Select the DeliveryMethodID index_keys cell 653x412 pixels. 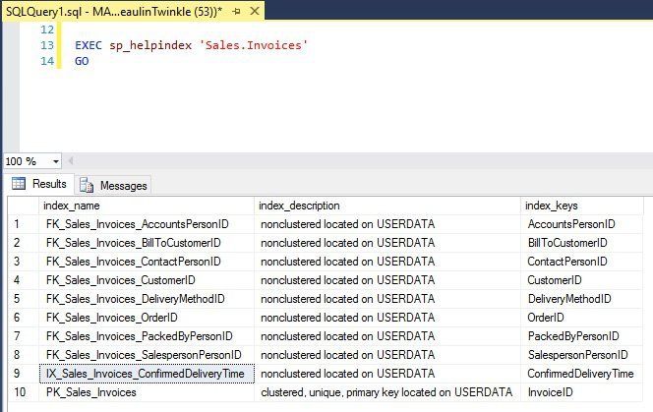click(x=582, y=299)
